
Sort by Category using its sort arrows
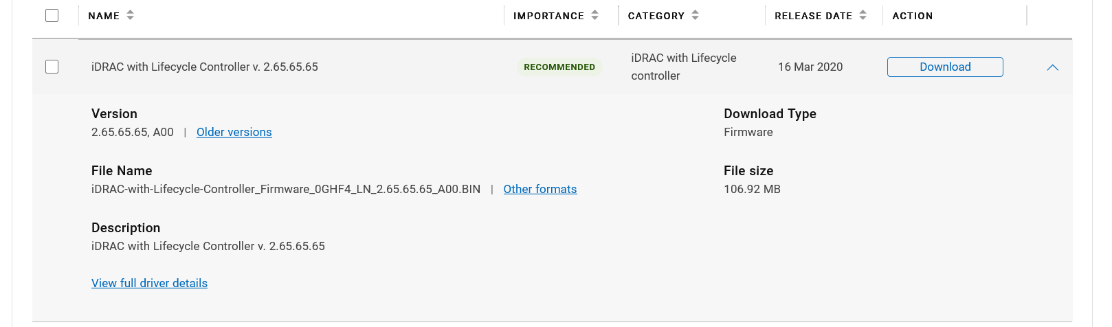(695, 15)
